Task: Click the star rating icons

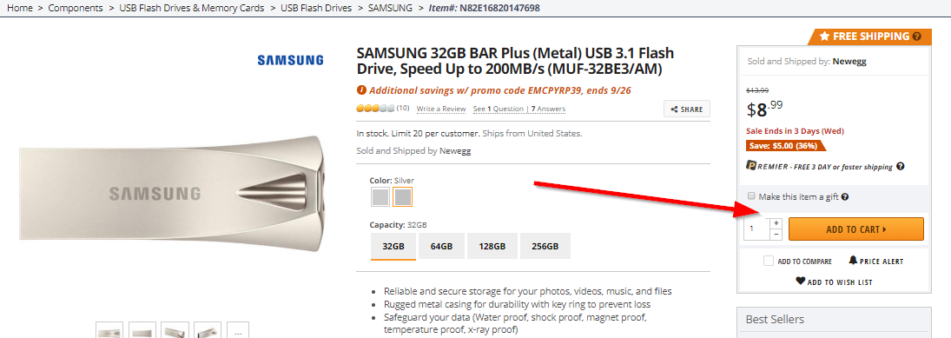Action: click(x=375, y=109)
